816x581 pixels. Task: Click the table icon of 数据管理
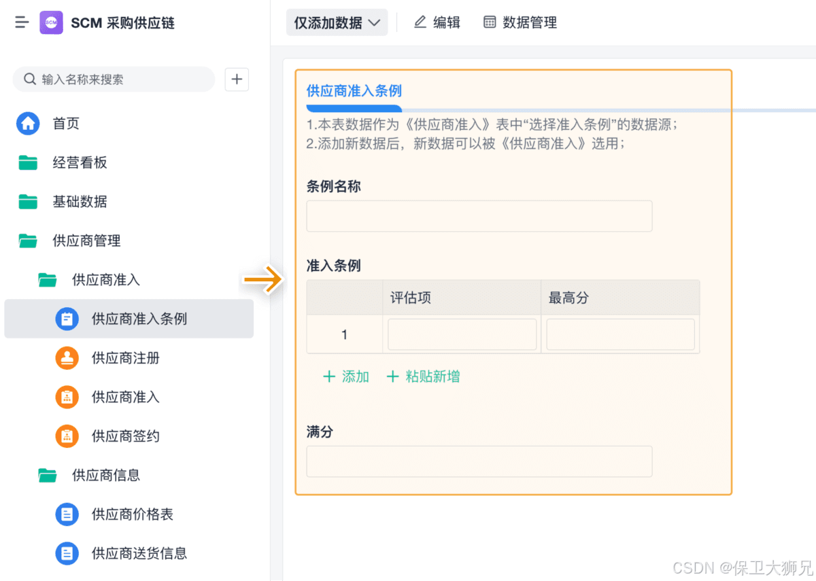[x=490, y=22]
